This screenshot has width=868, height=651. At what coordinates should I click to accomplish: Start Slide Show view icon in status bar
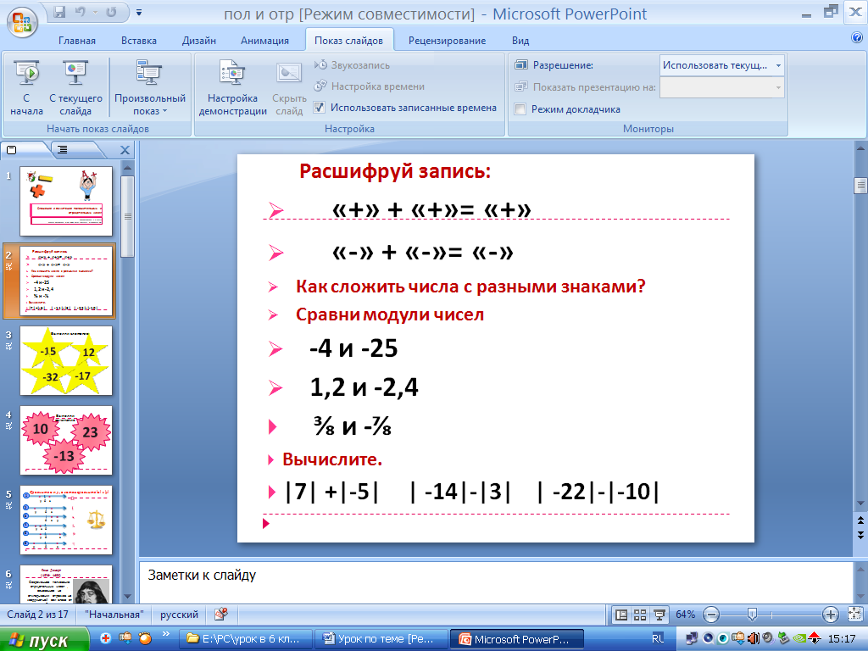tap(659, 615)
